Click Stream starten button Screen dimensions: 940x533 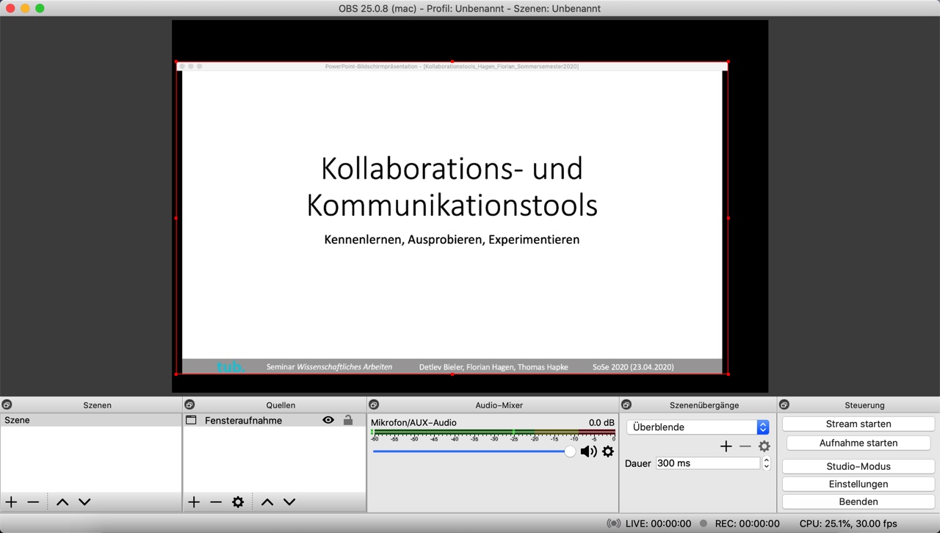858,424
